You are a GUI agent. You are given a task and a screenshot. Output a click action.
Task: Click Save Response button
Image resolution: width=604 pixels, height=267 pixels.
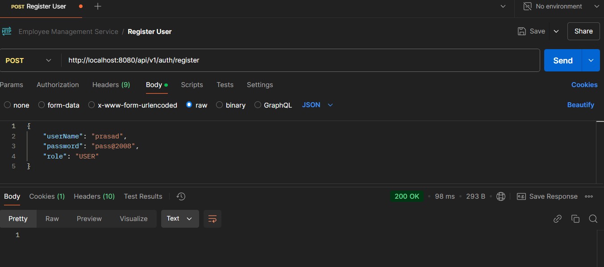[x=547, y=196]
